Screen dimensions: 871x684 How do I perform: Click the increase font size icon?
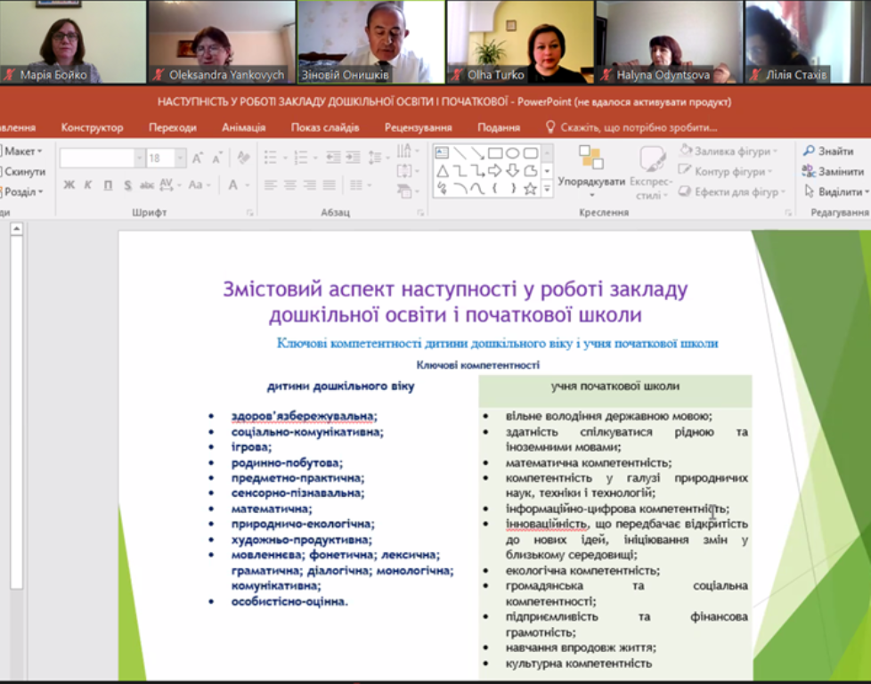pos(198,159)
